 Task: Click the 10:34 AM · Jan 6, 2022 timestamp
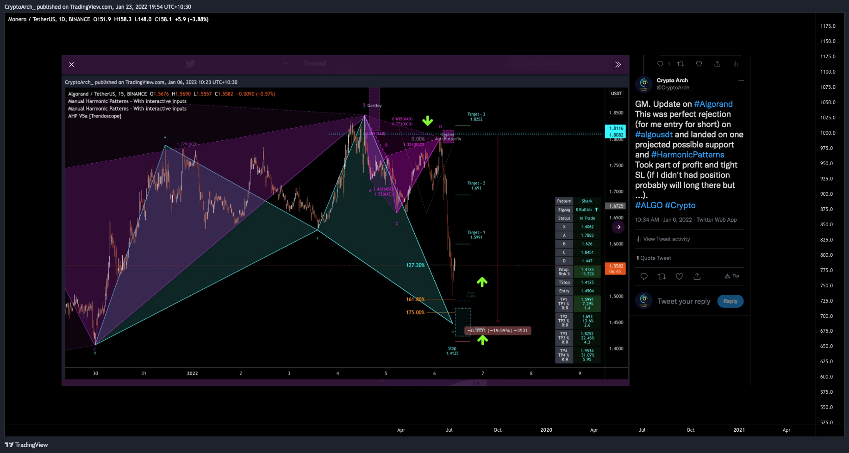pos(663,220)
